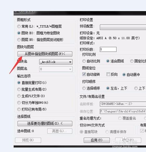Toggle the 自动旋转 checkbox
Screen dimensions: 146x152
(x=84, y=74)
